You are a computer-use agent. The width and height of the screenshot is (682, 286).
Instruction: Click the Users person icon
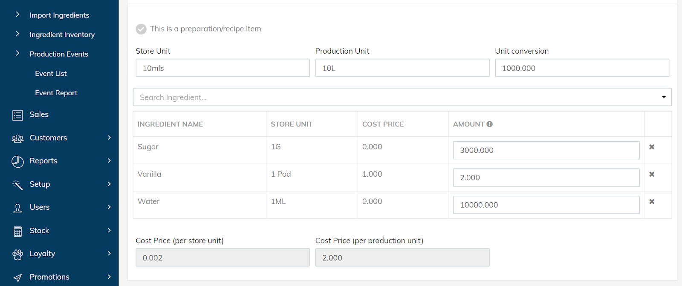coord(17,208)
